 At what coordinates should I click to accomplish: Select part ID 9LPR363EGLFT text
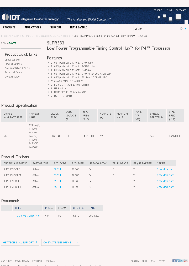point(12,187)
